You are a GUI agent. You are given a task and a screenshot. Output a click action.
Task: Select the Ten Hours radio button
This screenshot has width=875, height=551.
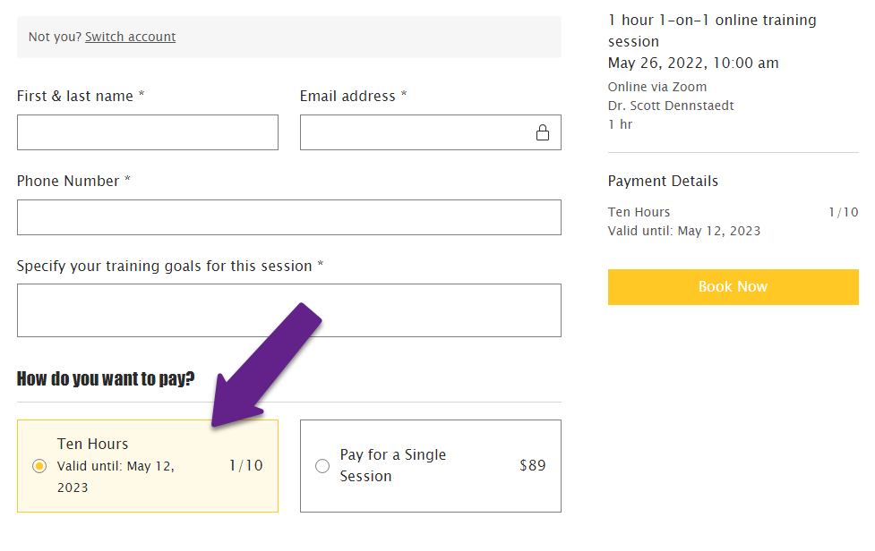tap(39, 466)
